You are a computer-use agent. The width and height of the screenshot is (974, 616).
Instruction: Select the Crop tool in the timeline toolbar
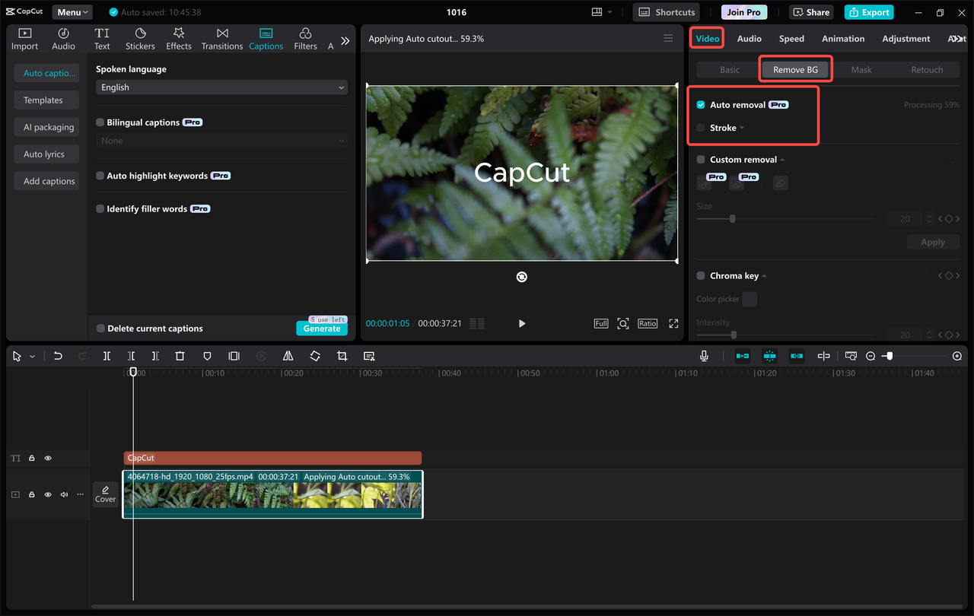pos(342,355)
